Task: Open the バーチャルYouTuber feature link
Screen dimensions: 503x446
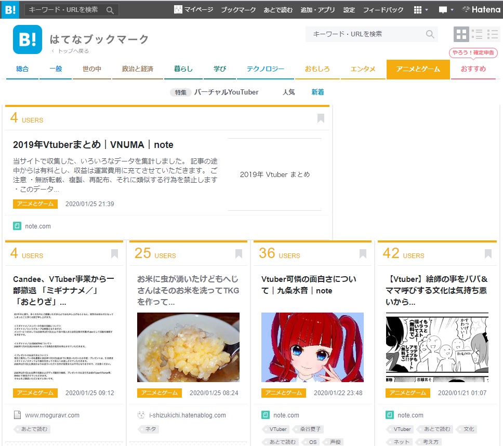Action: [x=226, y=92]
